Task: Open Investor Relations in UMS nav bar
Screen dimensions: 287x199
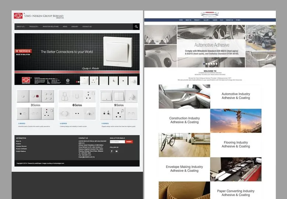Action: pyautogui.click(x=51, y=27)
